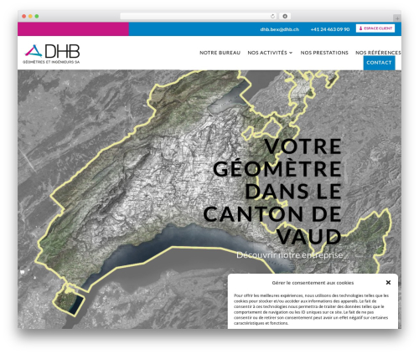Click the yellow minimize window button
This screenshot has height=354, width=419.
pyautogui.click(x=30, y=17)
